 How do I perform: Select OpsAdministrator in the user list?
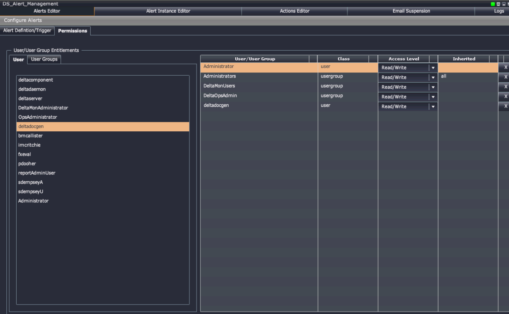click(103, 117)
